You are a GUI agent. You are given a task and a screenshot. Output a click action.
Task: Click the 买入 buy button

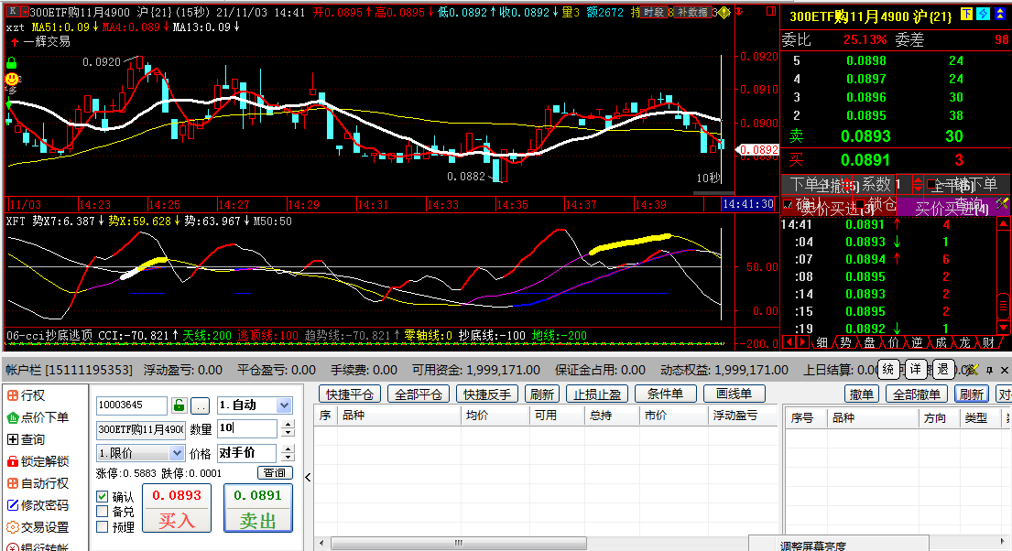[177, 508]
